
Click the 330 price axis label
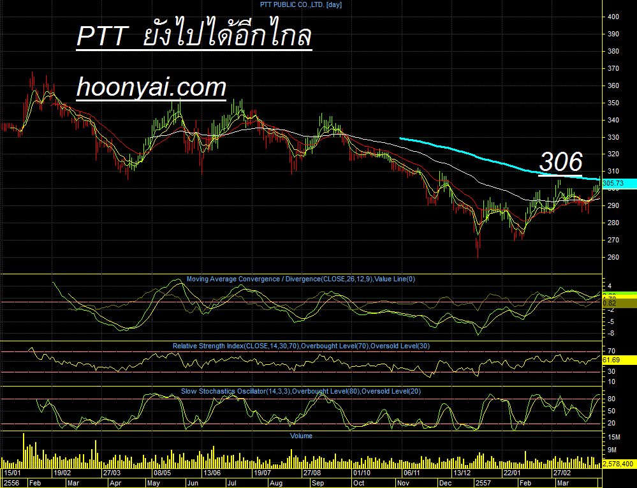pos(613,137)
